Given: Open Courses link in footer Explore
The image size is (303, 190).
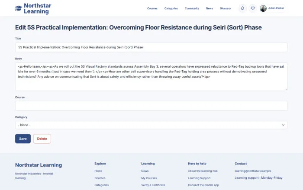Looking at the screenshot, I should [100, 178].
